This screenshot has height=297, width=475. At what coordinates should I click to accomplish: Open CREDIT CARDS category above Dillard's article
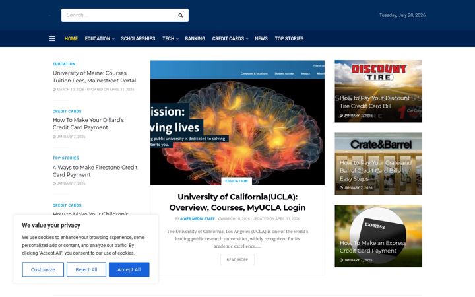tap(67, 112)
